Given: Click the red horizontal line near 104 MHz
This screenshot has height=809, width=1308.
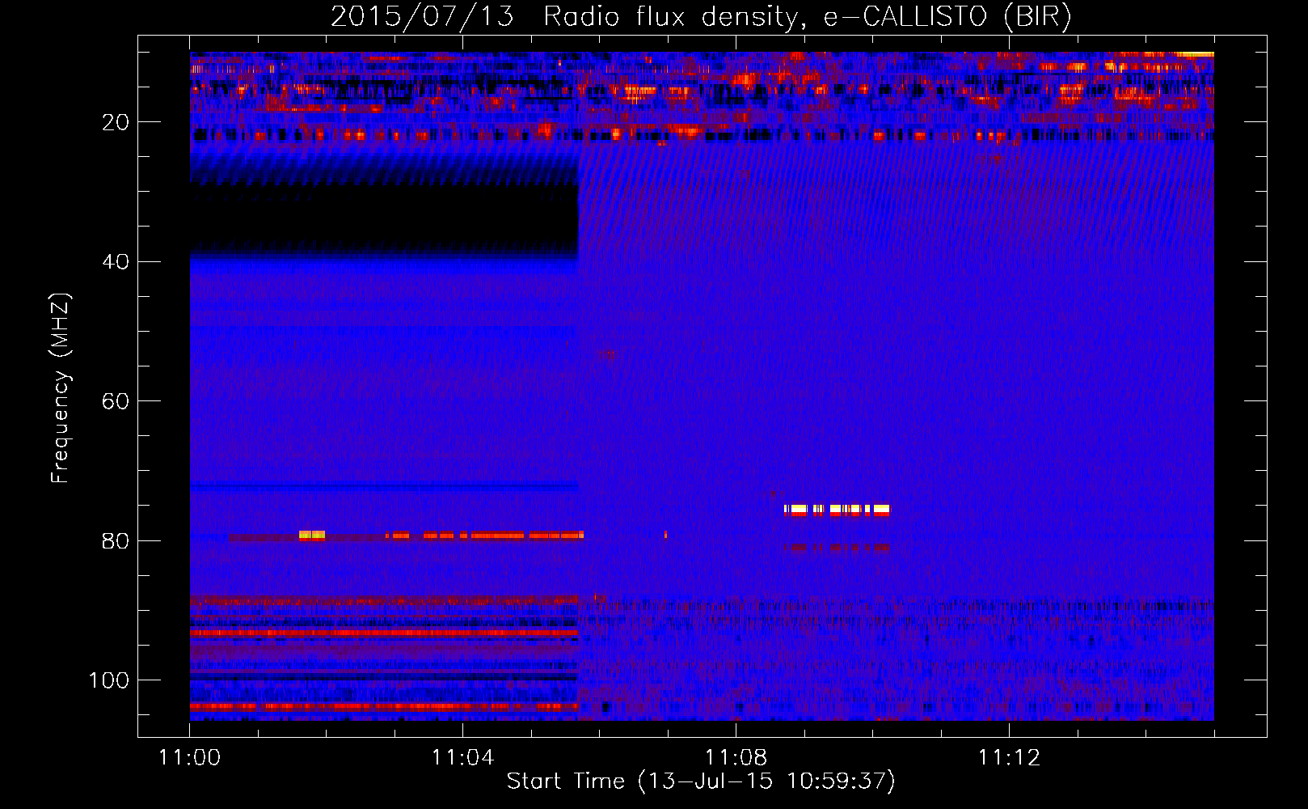Looking at the screenshot, I should click(x=384, y=706).
